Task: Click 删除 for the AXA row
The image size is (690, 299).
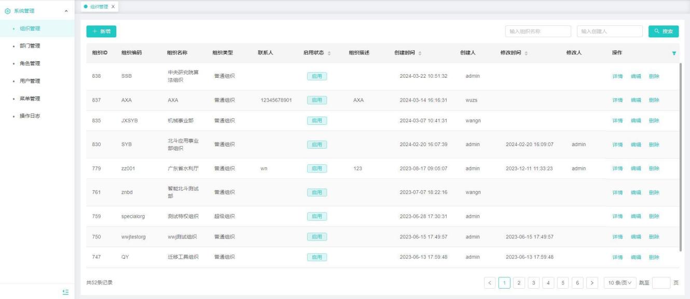Action: point(654,100)
